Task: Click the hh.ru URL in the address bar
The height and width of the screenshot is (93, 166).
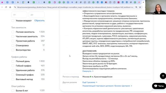Action: [x=75, y=7]
